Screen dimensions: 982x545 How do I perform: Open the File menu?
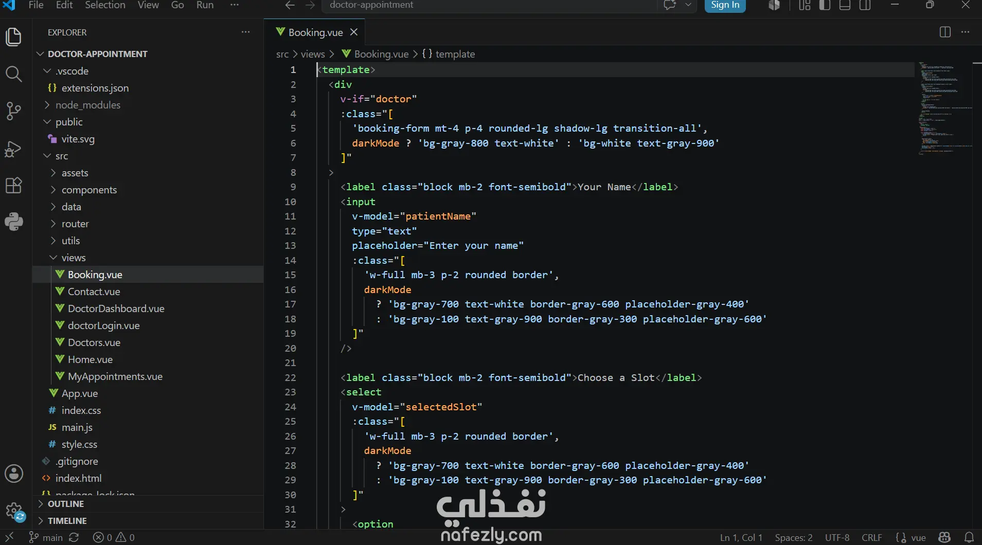36,5
